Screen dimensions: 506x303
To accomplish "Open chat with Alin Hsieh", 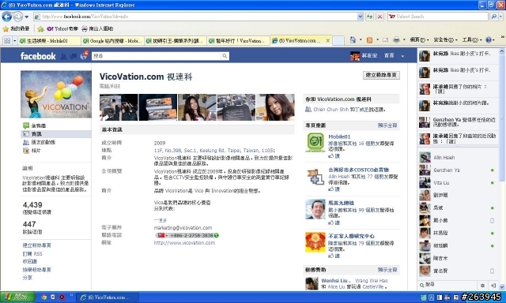I will pos(458,158).
